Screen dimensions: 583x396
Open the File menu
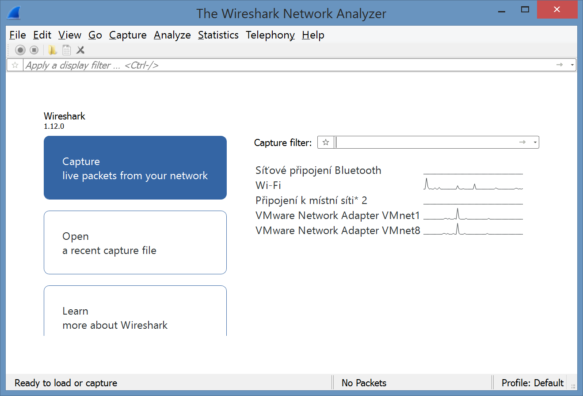(x=18, y=35)
